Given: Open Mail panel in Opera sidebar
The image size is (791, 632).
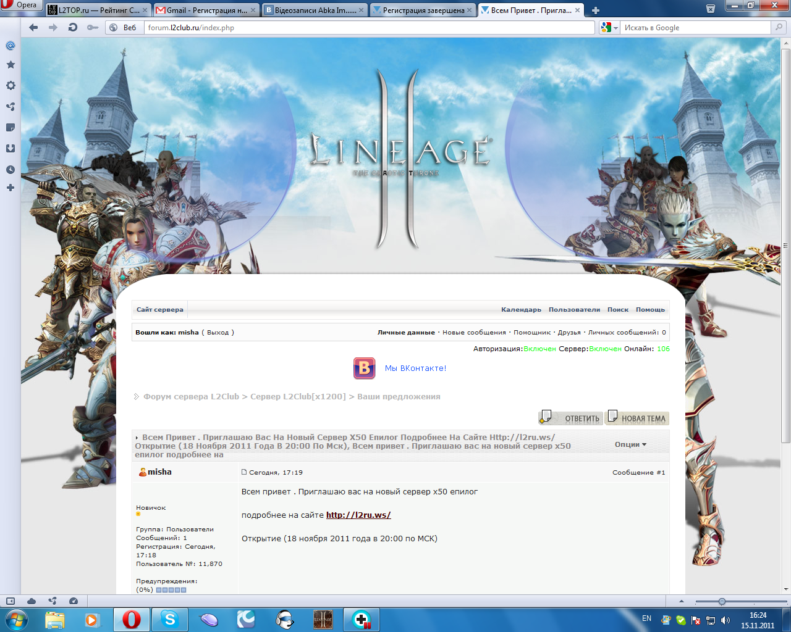Looking at the screenshot, I should pos(10,45).
